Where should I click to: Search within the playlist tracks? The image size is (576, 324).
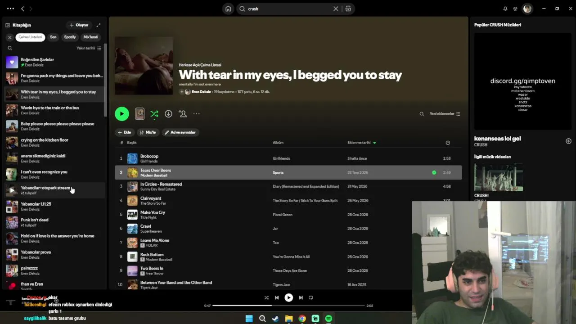(x=422, y=114)
